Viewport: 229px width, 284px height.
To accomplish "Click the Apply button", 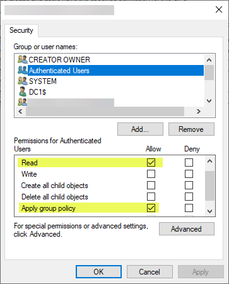I will [201, 272].
